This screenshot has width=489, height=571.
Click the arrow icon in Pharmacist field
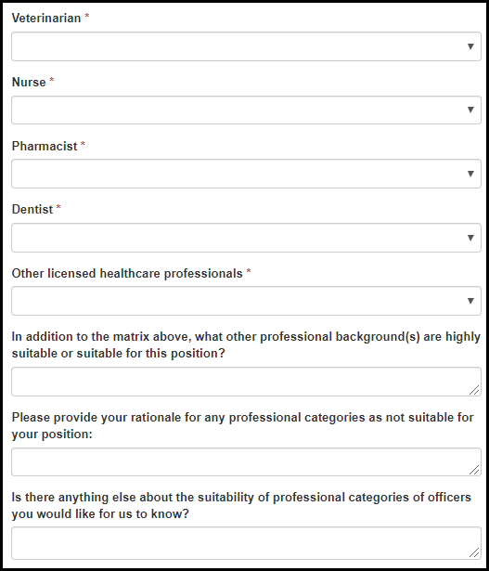[470, 174]
